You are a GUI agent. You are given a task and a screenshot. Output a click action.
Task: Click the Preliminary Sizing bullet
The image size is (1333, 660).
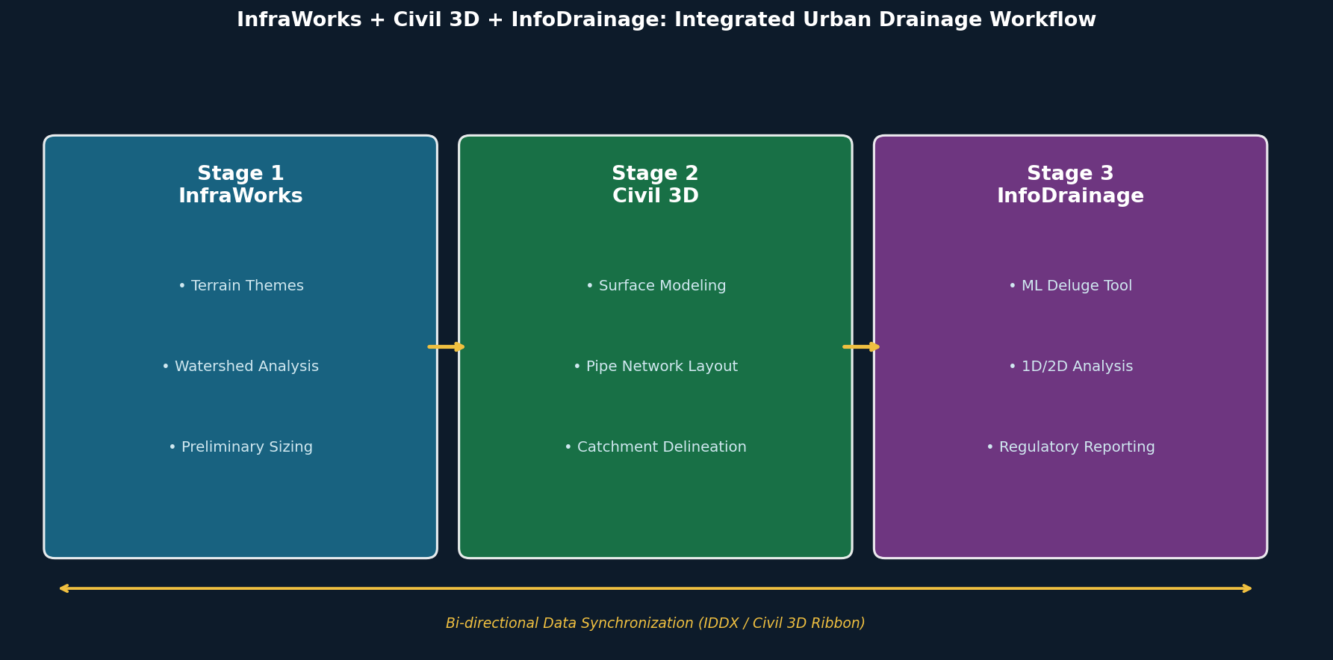[240, 447]
